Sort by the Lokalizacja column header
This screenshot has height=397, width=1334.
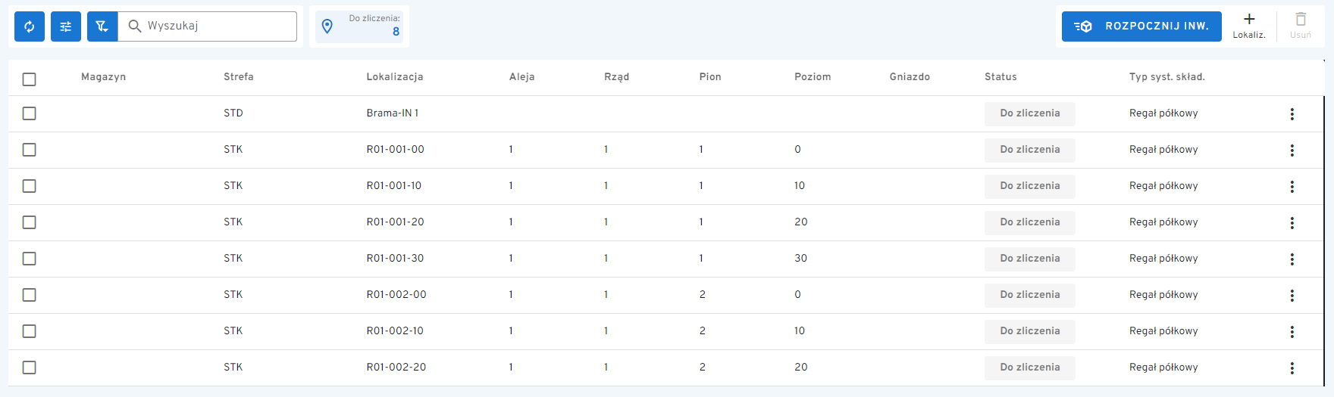pyautogui.click(x=394, y=77)
